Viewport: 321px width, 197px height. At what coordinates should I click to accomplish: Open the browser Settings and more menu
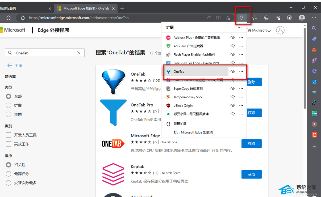pos(314,18)
